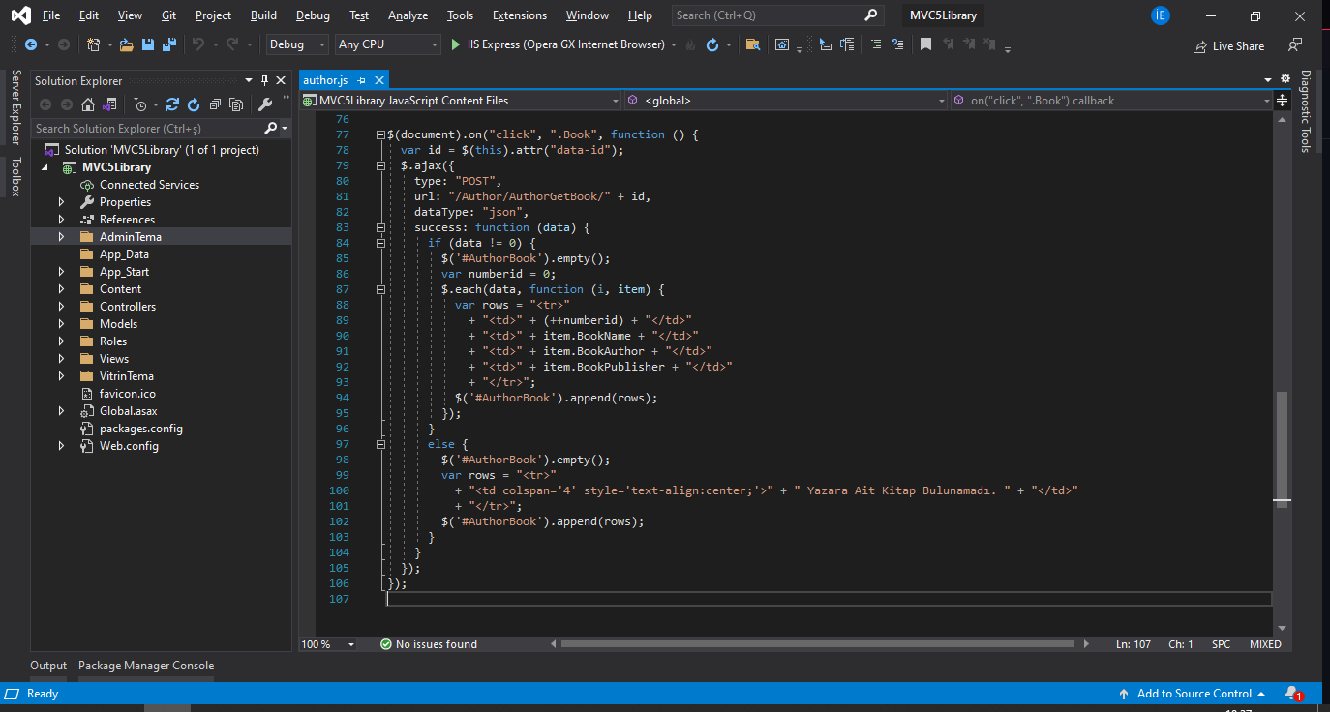The image size is (1330, 712).
Task: Start debugging with the green play icon
Action: pyautogui.click(x=457, y=44)
